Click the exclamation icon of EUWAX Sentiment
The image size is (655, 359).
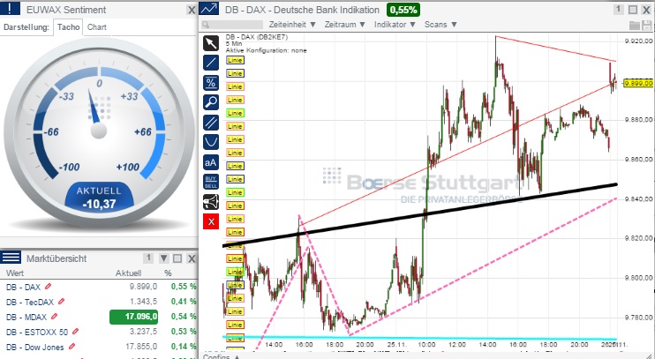pos(10,8)
